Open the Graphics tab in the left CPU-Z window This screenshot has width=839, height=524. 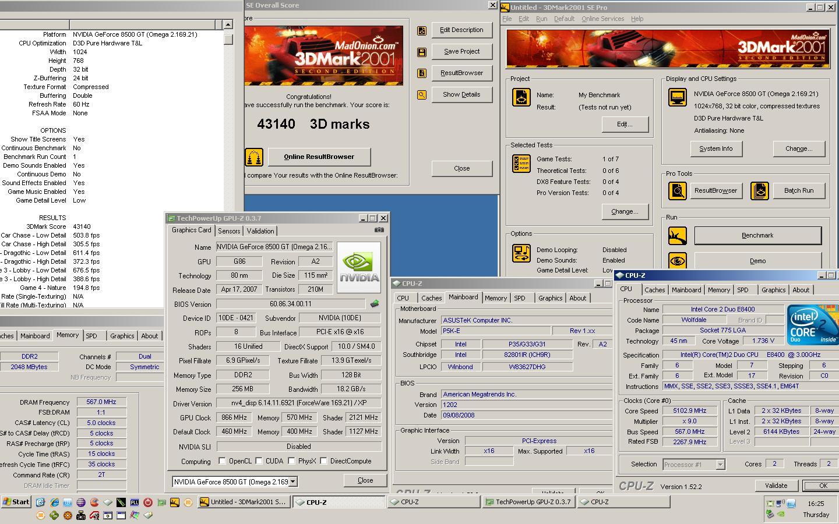[122, 336]
